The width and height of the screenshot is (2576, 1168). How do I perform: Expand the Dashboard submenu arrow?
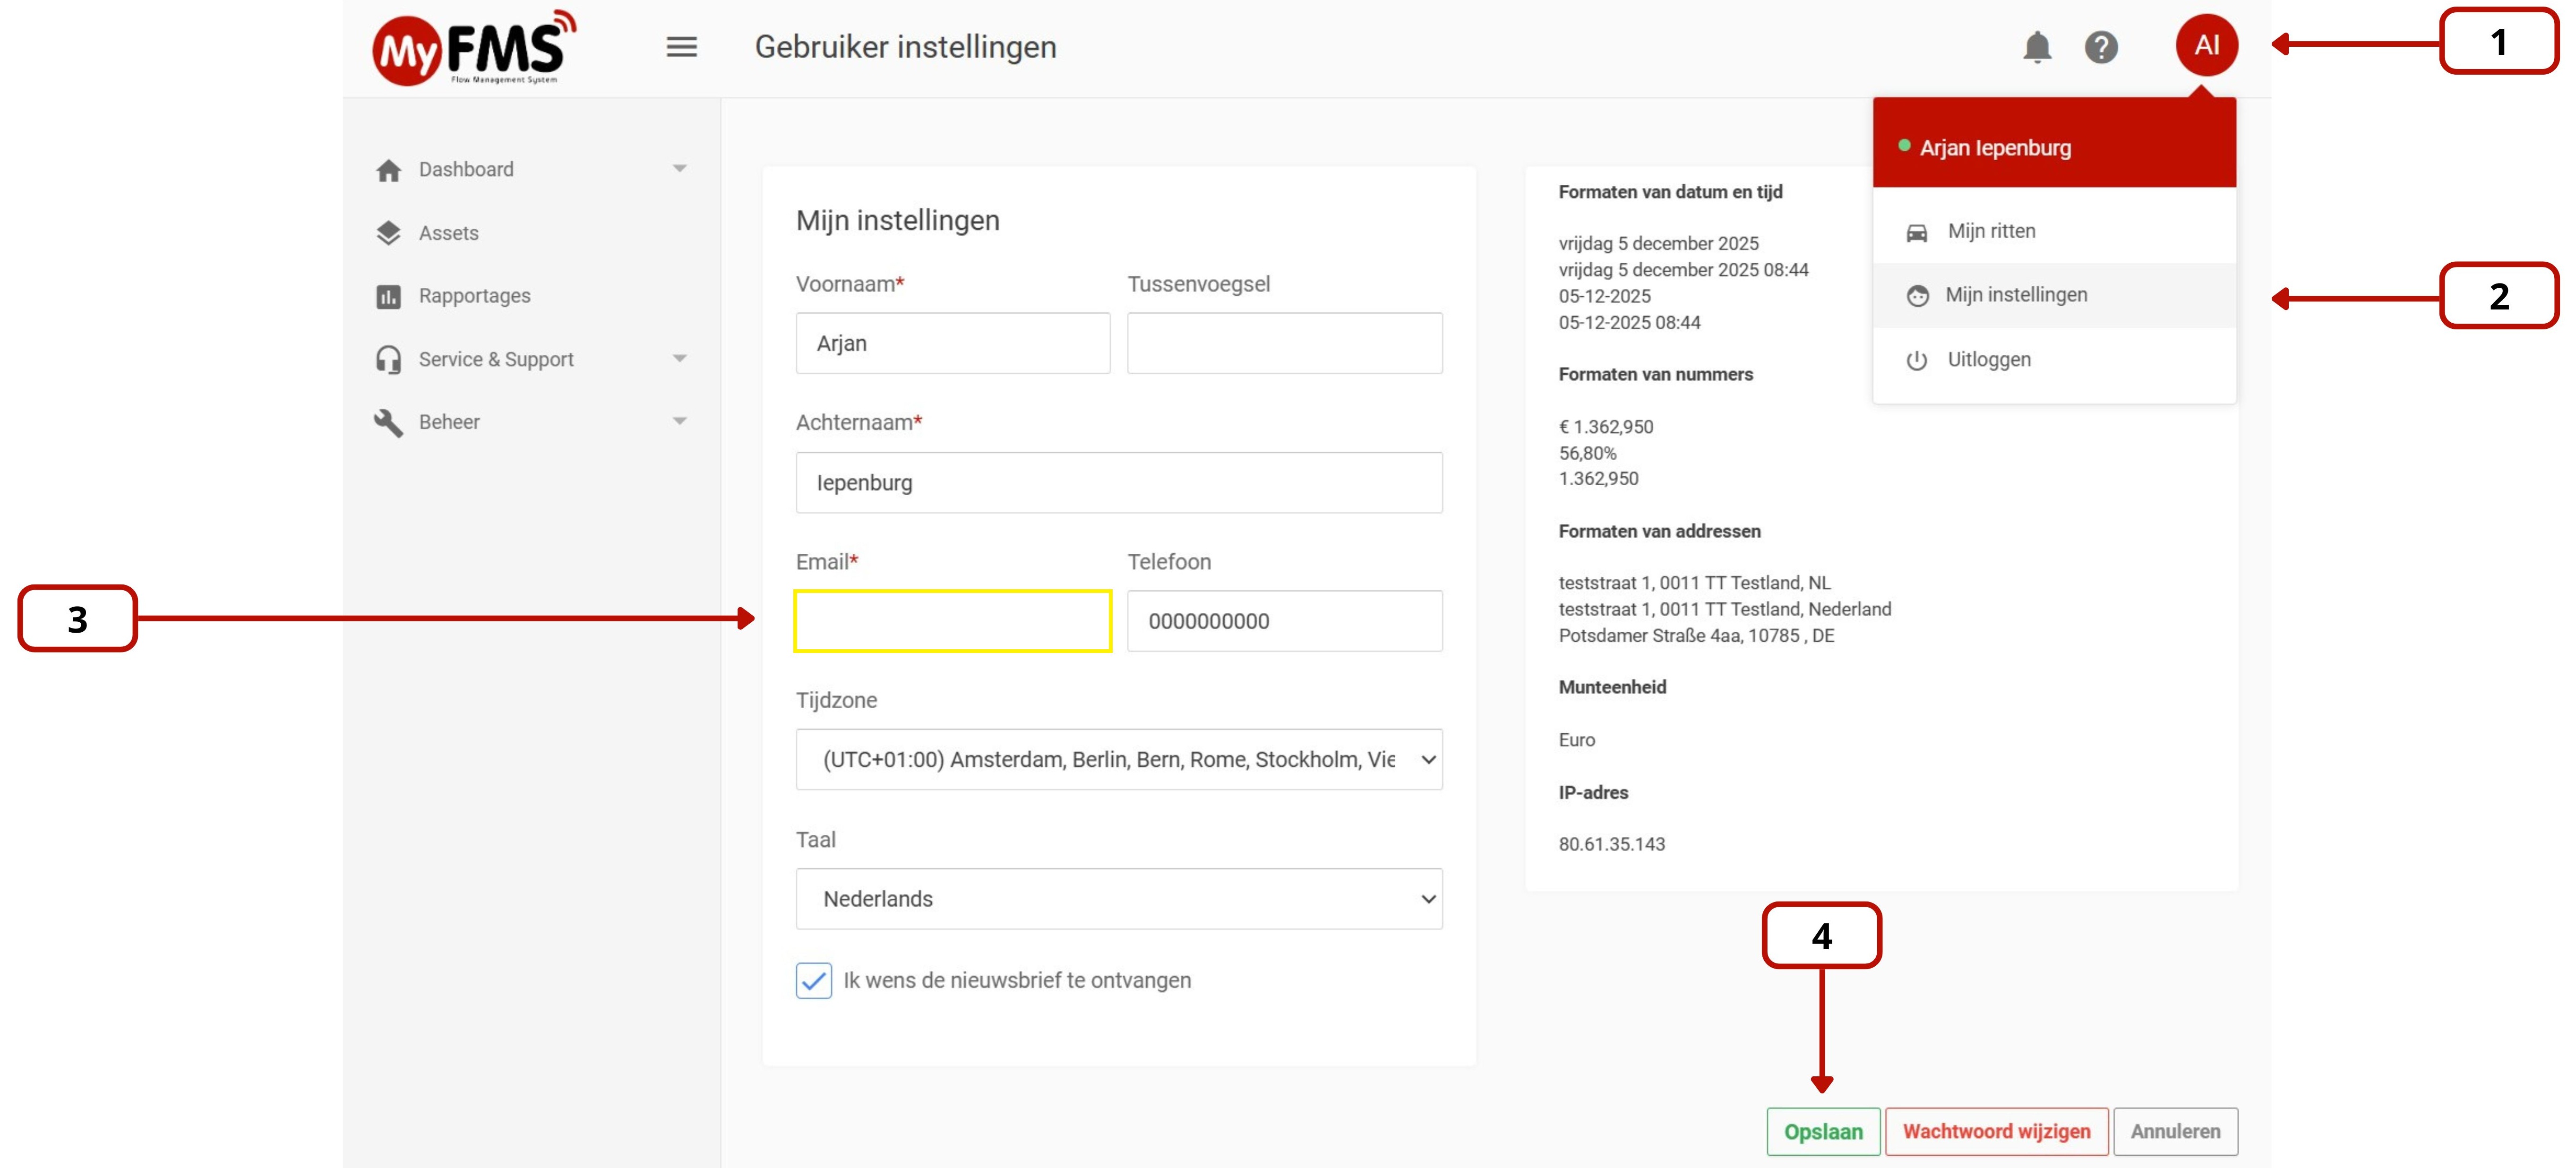tap(679, 169)
